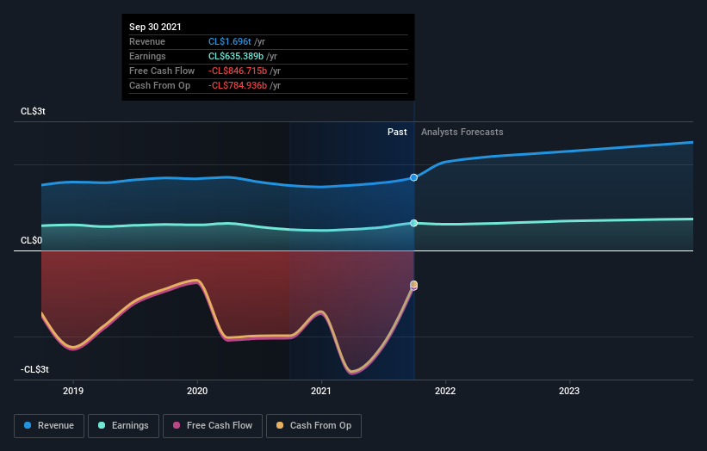
Task: Select the 2022 x-axis label
Action: point(445,391)
